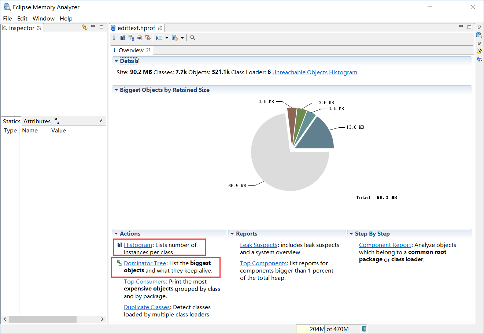This screenshot has height=334, width=484.
Task: Open the Edit menu
Action: pyautogui.click(x=22, y=18)
